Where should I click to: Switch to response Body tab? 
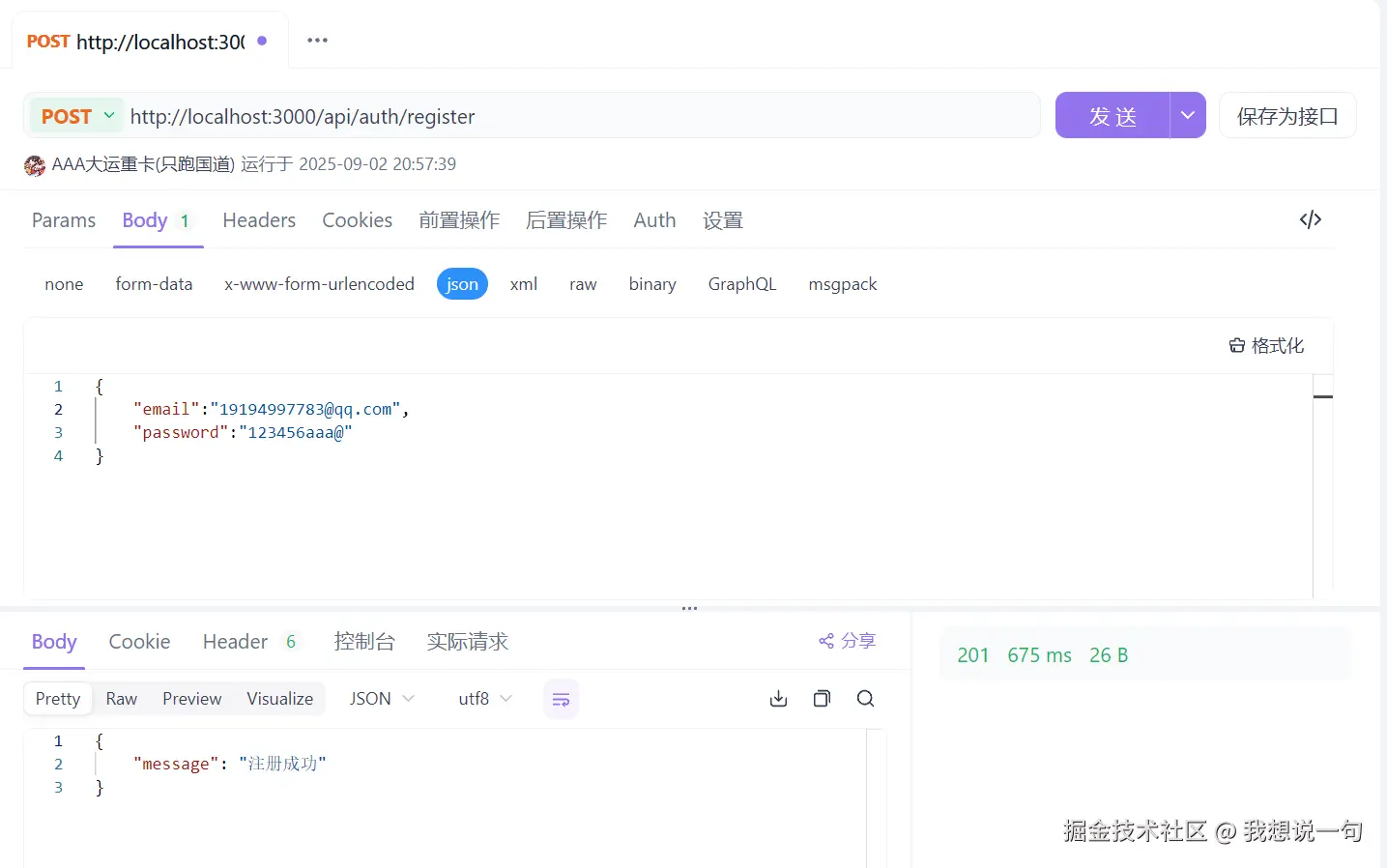[54, 642]
